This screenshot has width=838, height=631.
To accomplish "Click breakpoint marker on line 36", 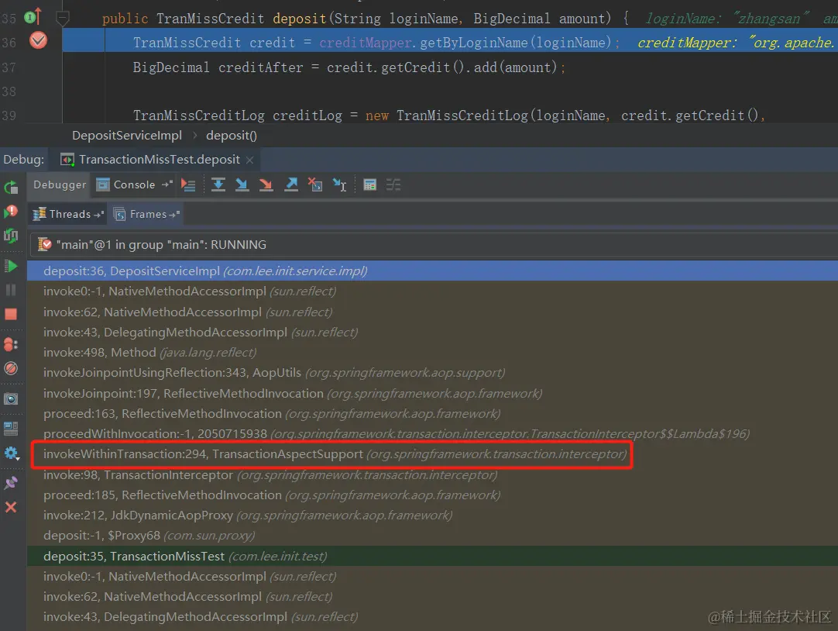I will pyautogui.click(x=38, y=40).
